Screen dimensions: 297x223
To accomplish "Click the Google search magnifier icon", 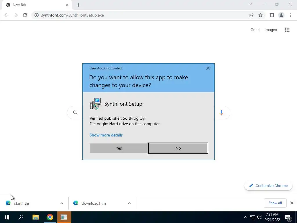I will tap(75, 113).
